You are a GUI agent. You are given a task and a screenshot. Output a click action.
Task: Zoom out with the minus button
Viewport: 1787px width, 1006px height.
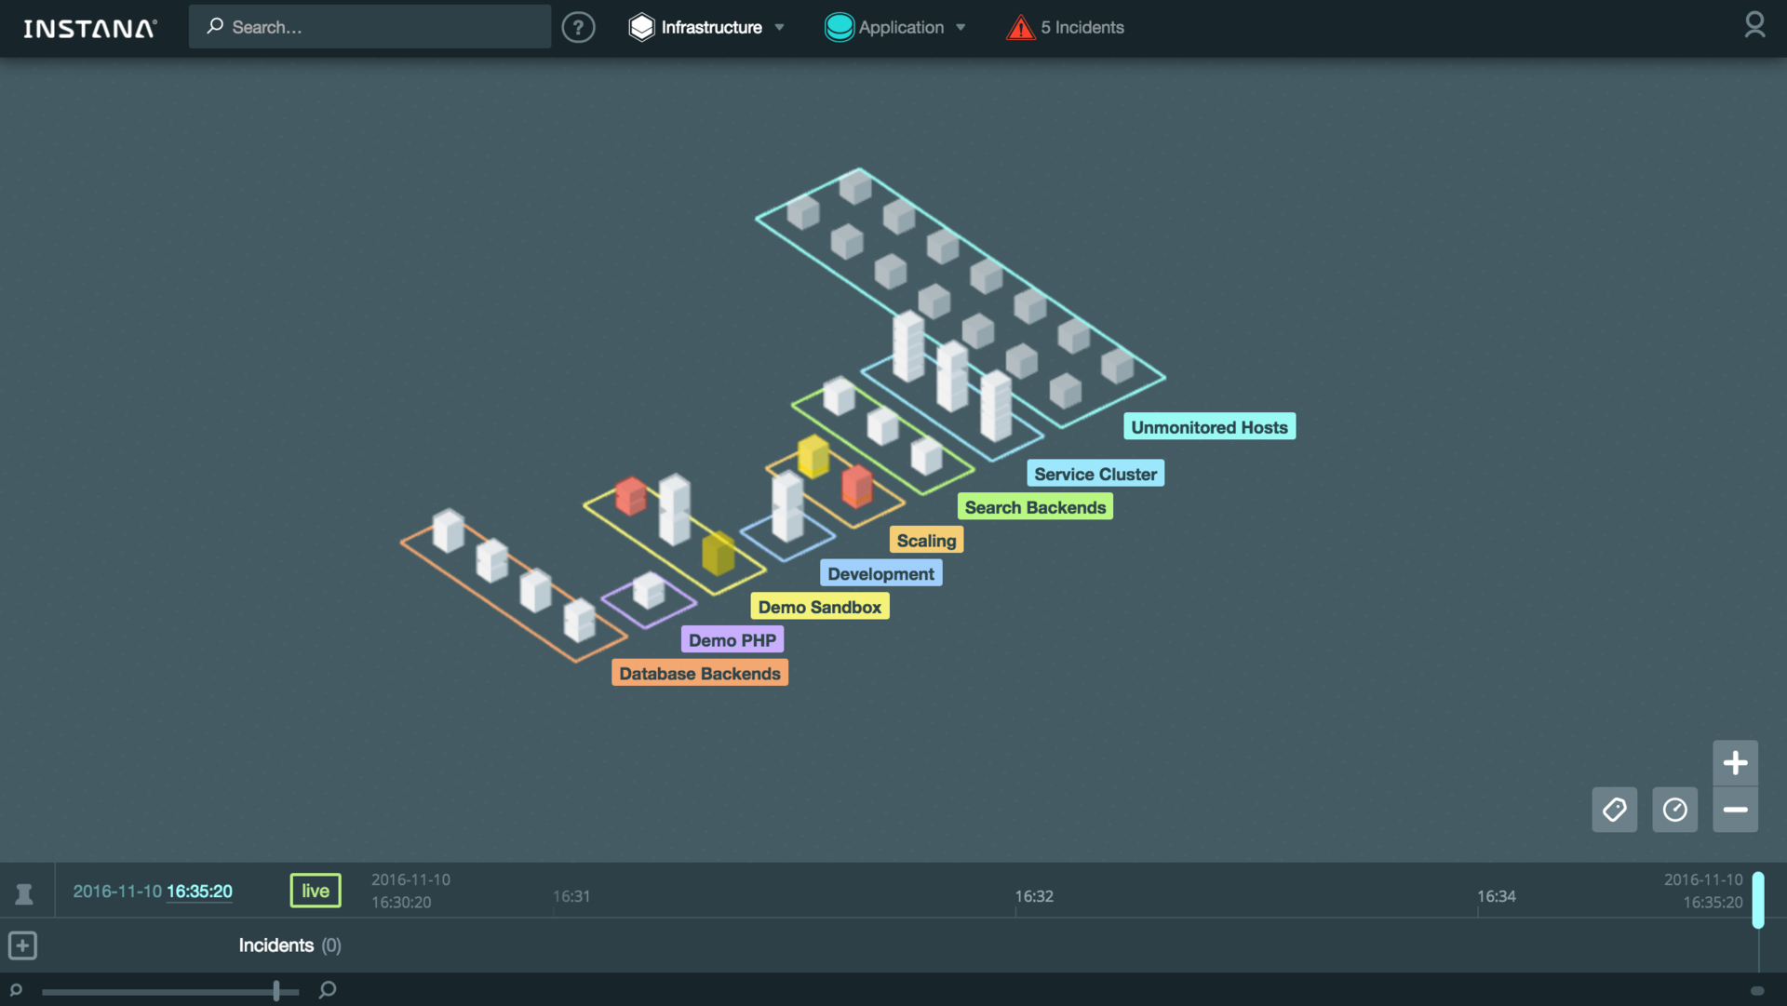1735,810
